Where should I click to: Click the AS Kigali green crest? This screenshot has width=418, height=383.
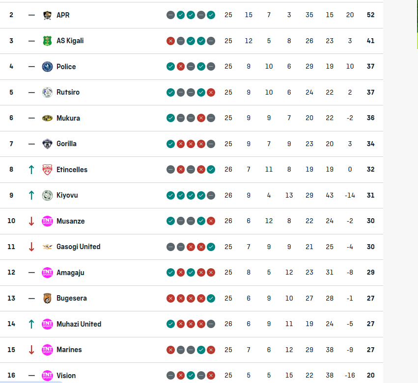[47, 41]
